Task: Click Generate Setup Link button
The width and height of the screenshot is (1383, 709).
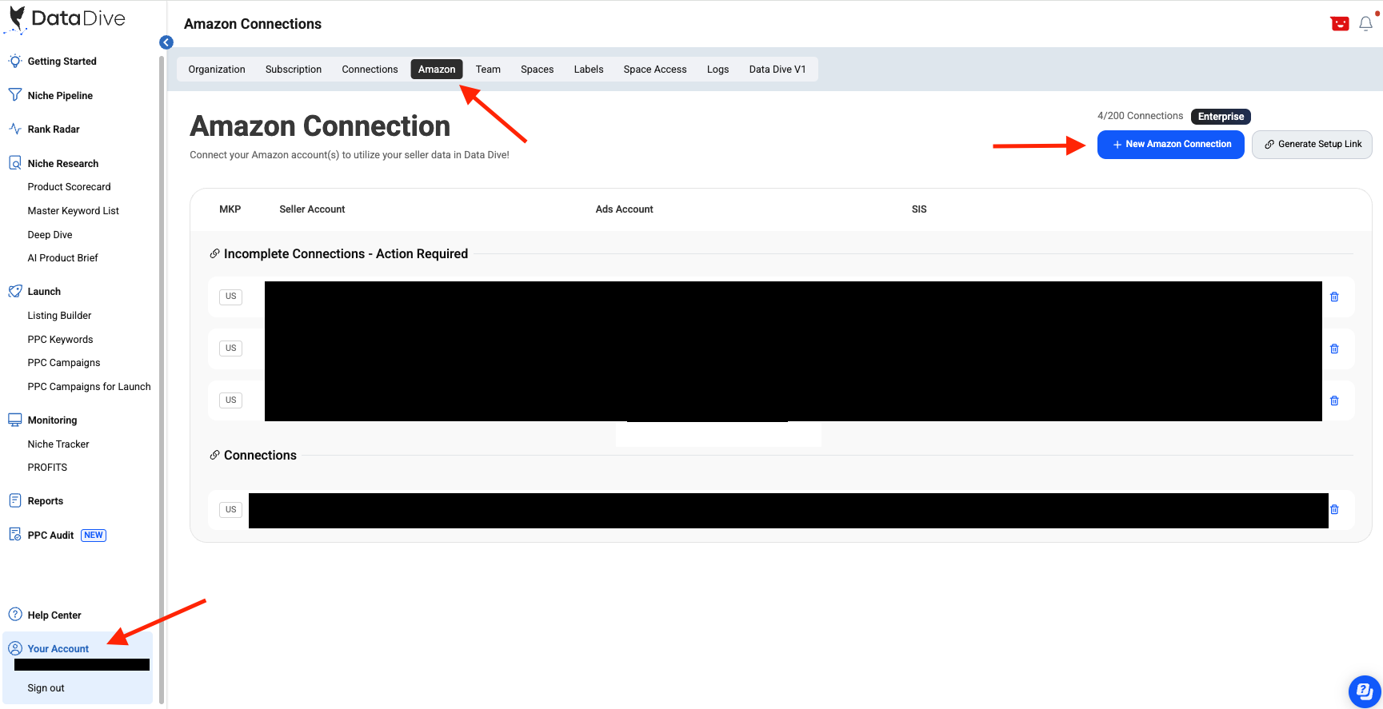Action: pyautogui.click(x=1312, y=145)
